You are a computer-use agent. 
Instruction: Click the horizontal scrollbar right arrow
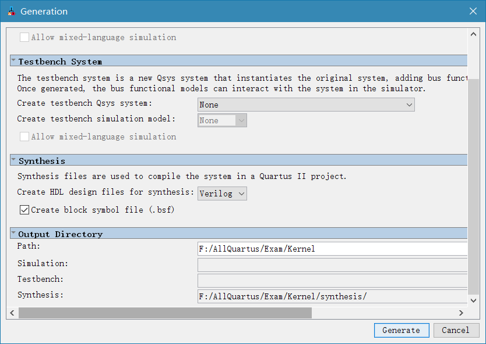tap(461, 313)
